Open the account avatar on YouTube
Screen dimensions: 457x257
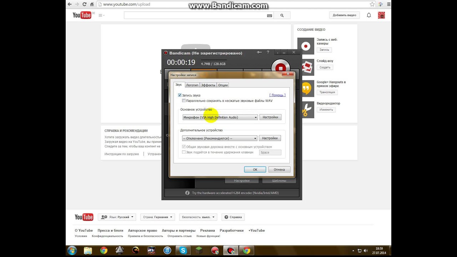point(381,15)
